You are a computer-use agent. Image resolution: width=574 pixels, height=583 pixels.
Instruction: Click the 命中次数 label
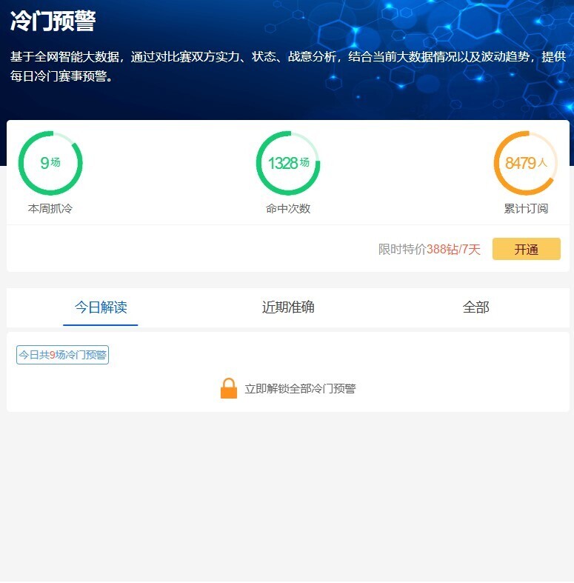point(288,209)
